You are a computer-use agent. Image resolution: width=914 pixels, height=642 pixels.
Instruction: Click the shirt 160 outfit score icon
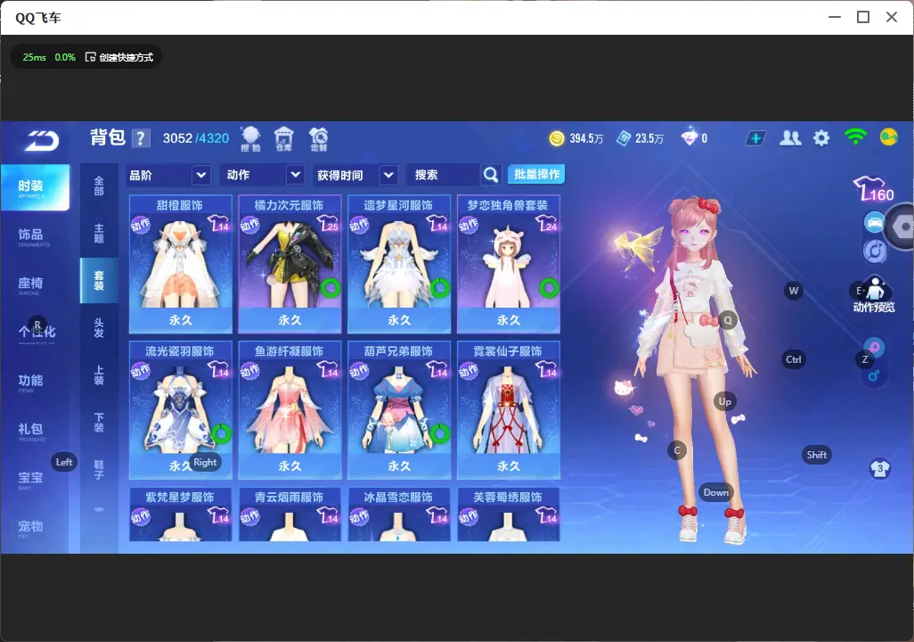(x=873, y=190)
